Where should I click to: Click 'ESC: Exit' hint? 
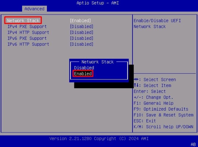145,121
